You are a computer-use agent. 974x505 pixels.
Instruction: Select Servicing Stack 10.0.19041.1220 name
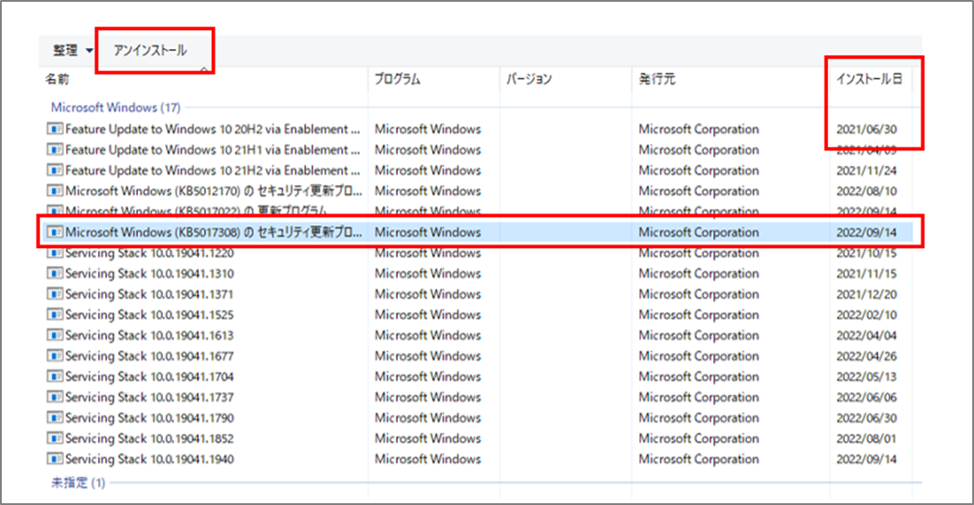pyautogui.click(x=150, y=253)
